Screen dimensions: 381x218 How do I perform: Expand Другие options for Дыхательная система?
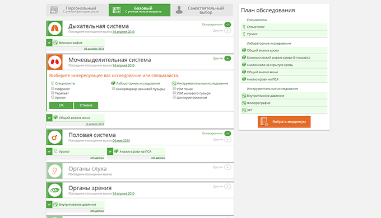coord(227,31)
